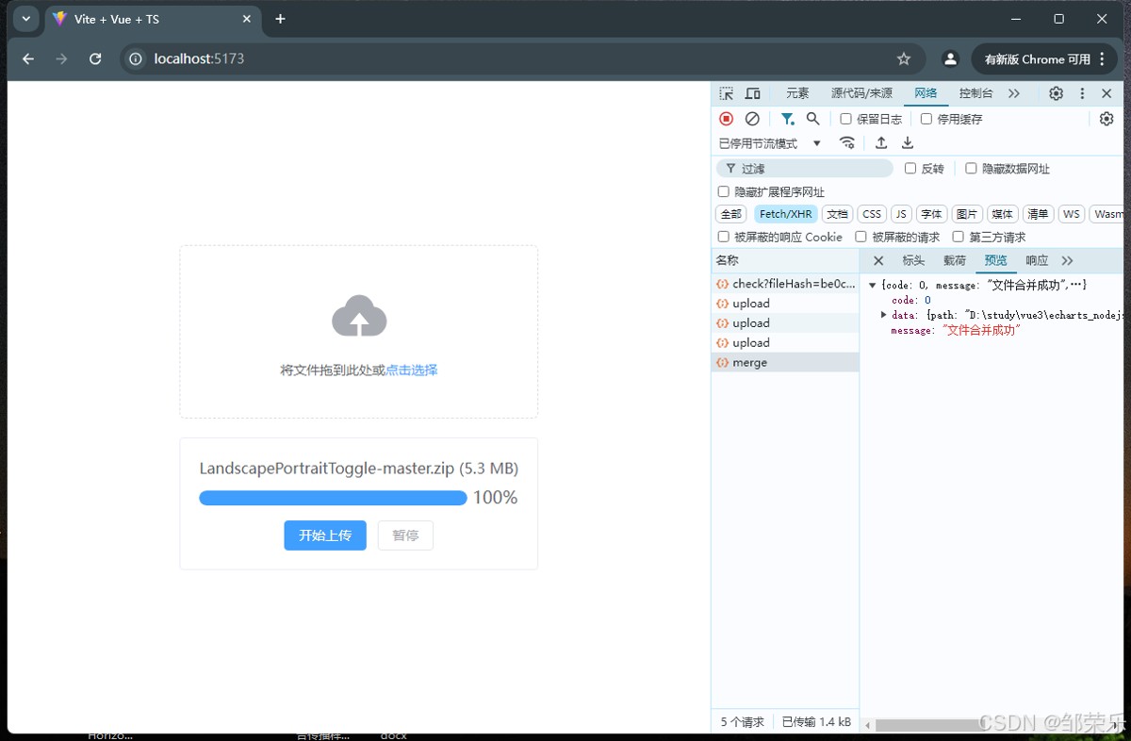Show more DevTools panels chevron
This screenshot has width=1131, height=741.
point(1014,93)
